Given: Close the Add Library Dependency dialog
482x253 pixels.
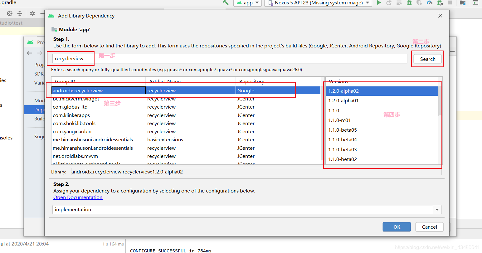Looking at the screenshot, I should [x=440, y=16].
